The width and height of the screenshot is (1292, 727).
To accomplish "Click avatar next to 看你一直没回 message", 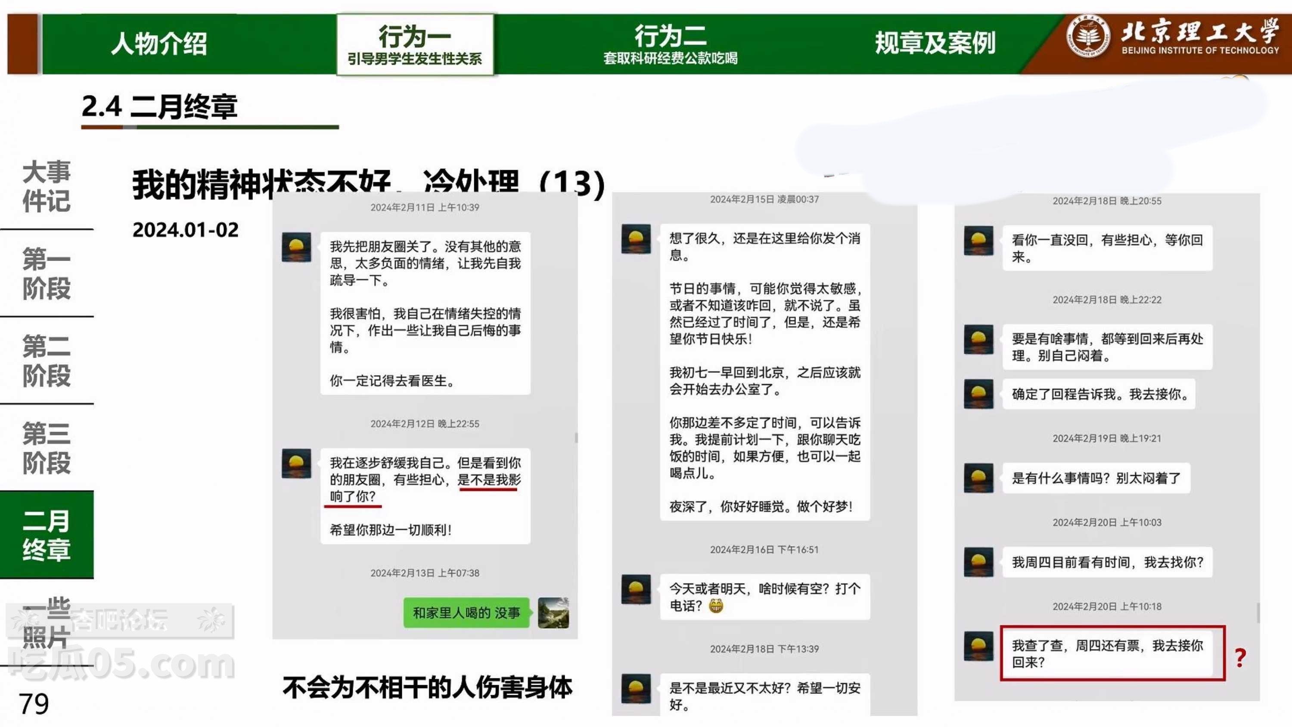I will point(978,241).
